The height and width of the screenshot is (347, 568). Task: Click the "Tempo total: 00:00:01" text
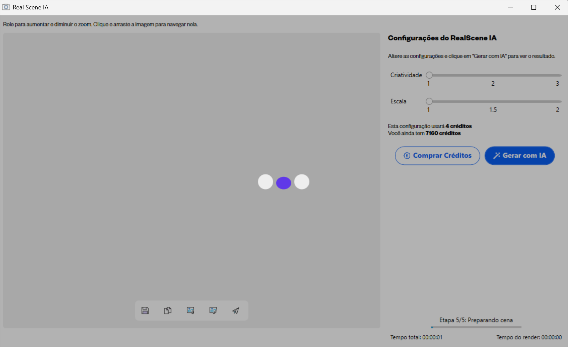tap(416, 337)
